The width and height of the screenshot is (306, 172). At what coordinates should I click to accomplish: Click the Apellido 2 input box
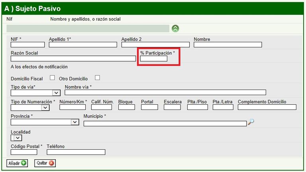[x=155, y=45]
